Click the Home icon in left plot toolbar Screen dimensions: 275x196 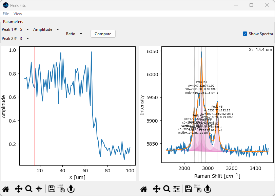click(x=6, y=189)
